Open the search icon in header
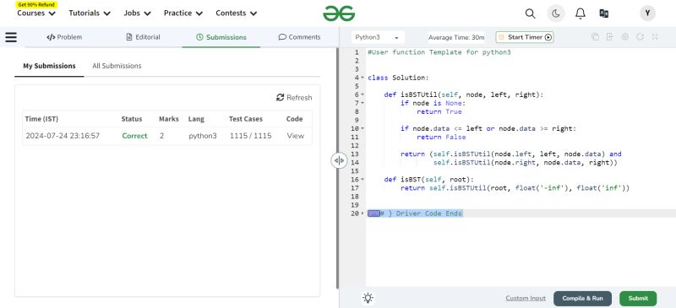Screen dimensions: 676x308 coord(531,14)
